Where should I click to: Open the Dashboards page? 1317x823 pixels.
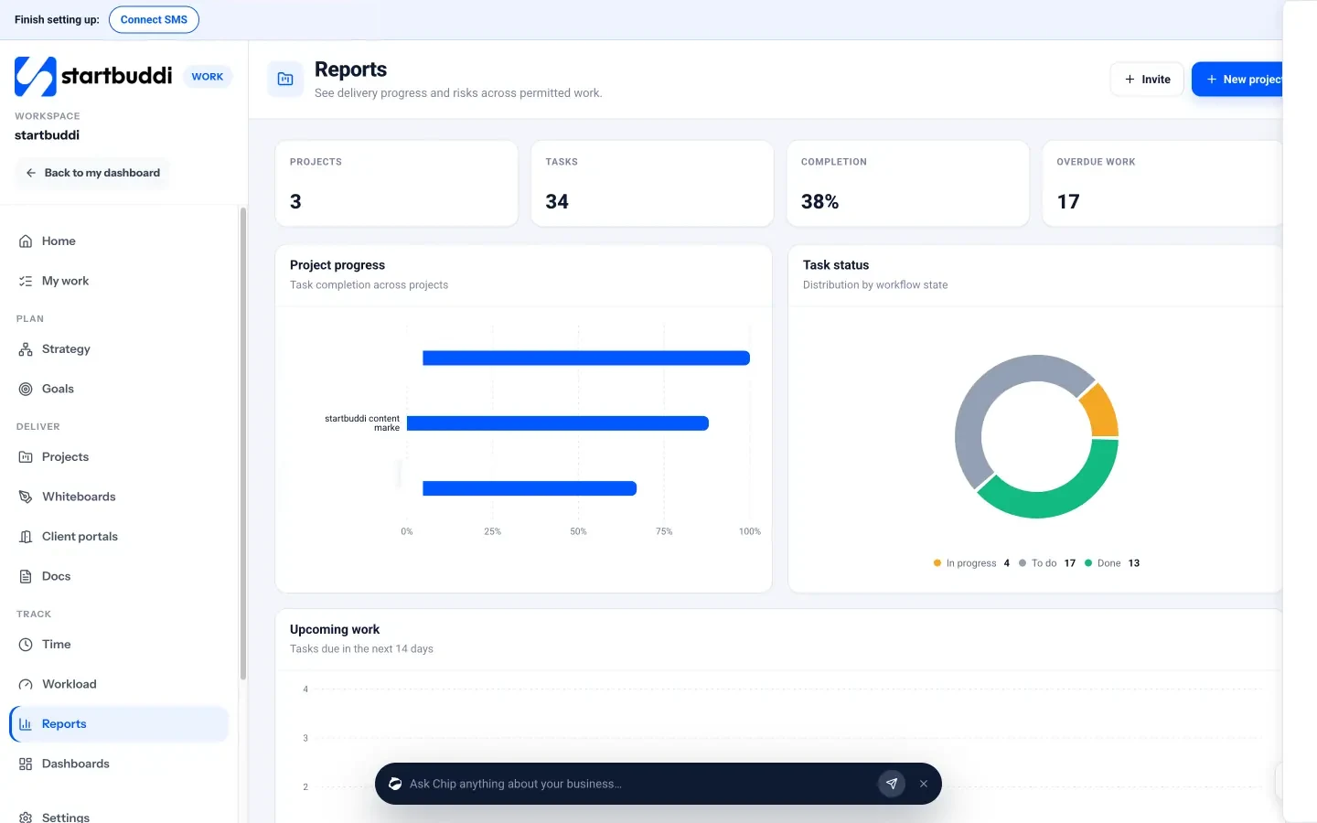click(x=119, y=764)
